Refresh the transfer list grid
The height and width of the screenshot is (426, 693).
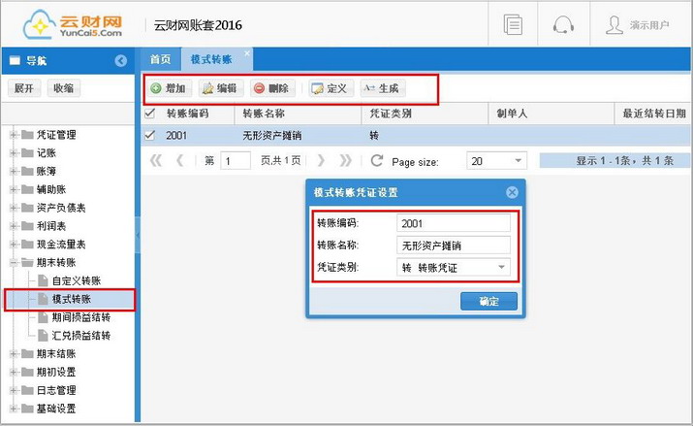[x=377, y=161]
